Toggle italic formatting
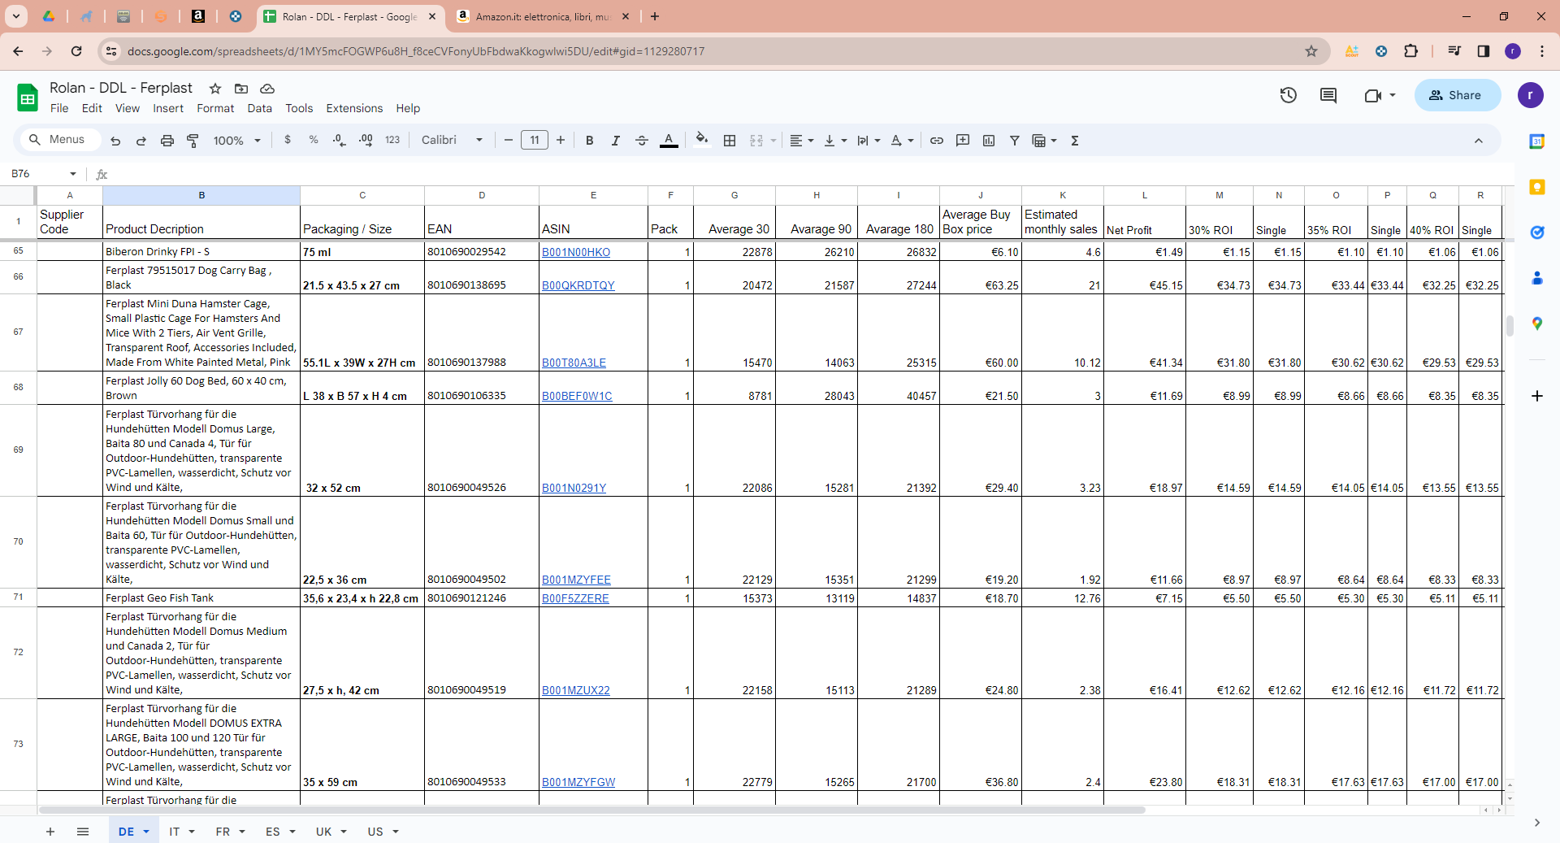Viewport: 1560px width, 843px height. click(x=616, y=141)
